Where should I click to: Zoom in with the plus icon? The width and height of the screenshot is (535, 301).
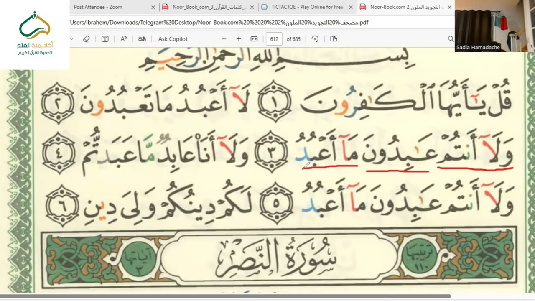239,39
